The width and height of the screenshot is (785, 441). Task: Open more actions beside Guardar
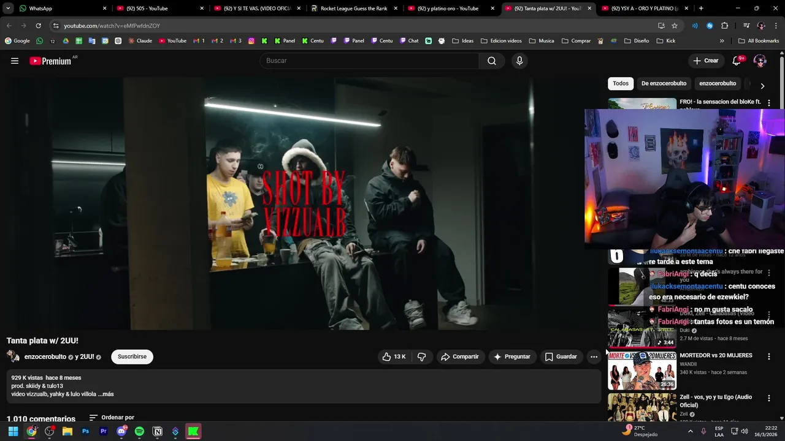click(594, 356)
